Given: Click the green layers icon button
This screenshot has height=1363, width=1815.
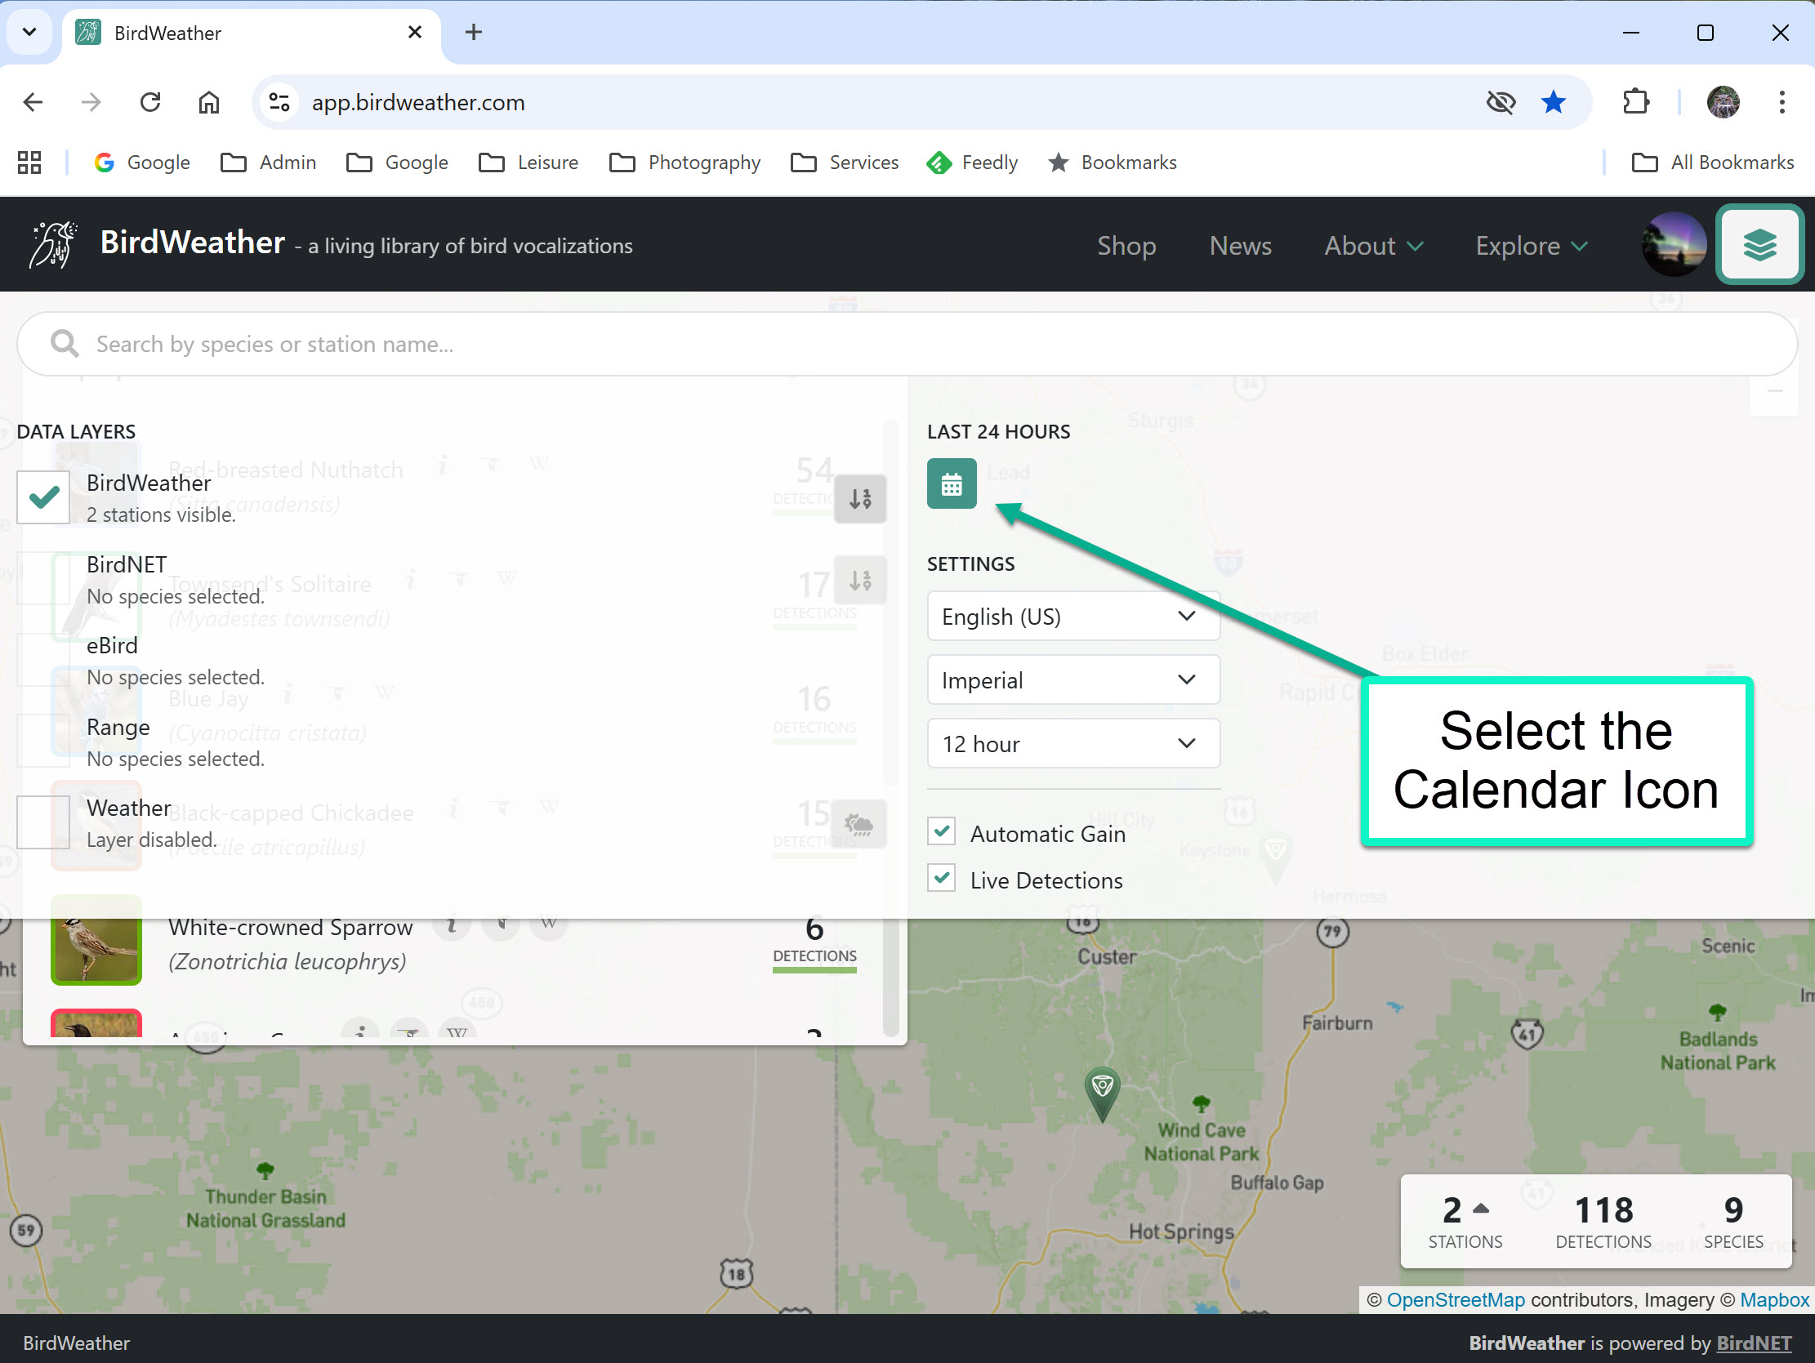Looking at the screenshot, I should coord(1759,244).
